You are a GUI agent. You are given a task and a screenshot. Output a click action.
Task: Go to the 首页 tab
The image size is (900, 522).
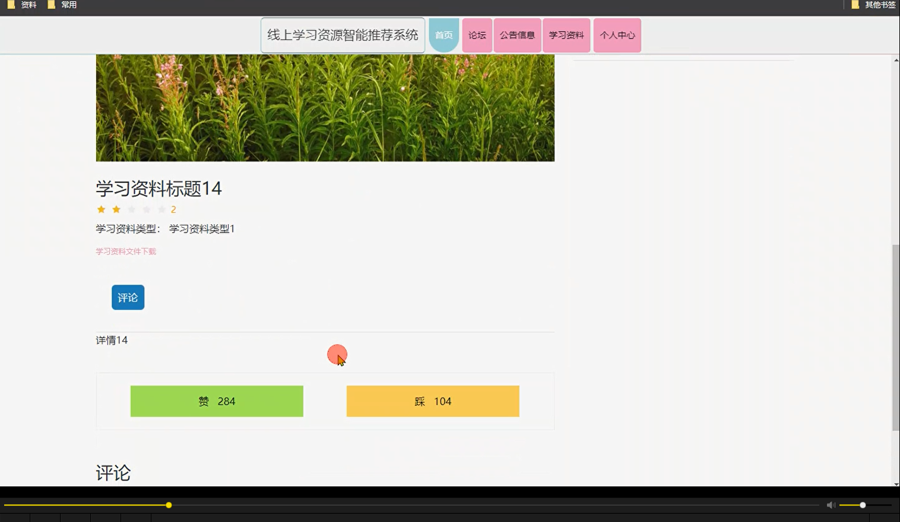pyautogui.click(x=444, y=35)
